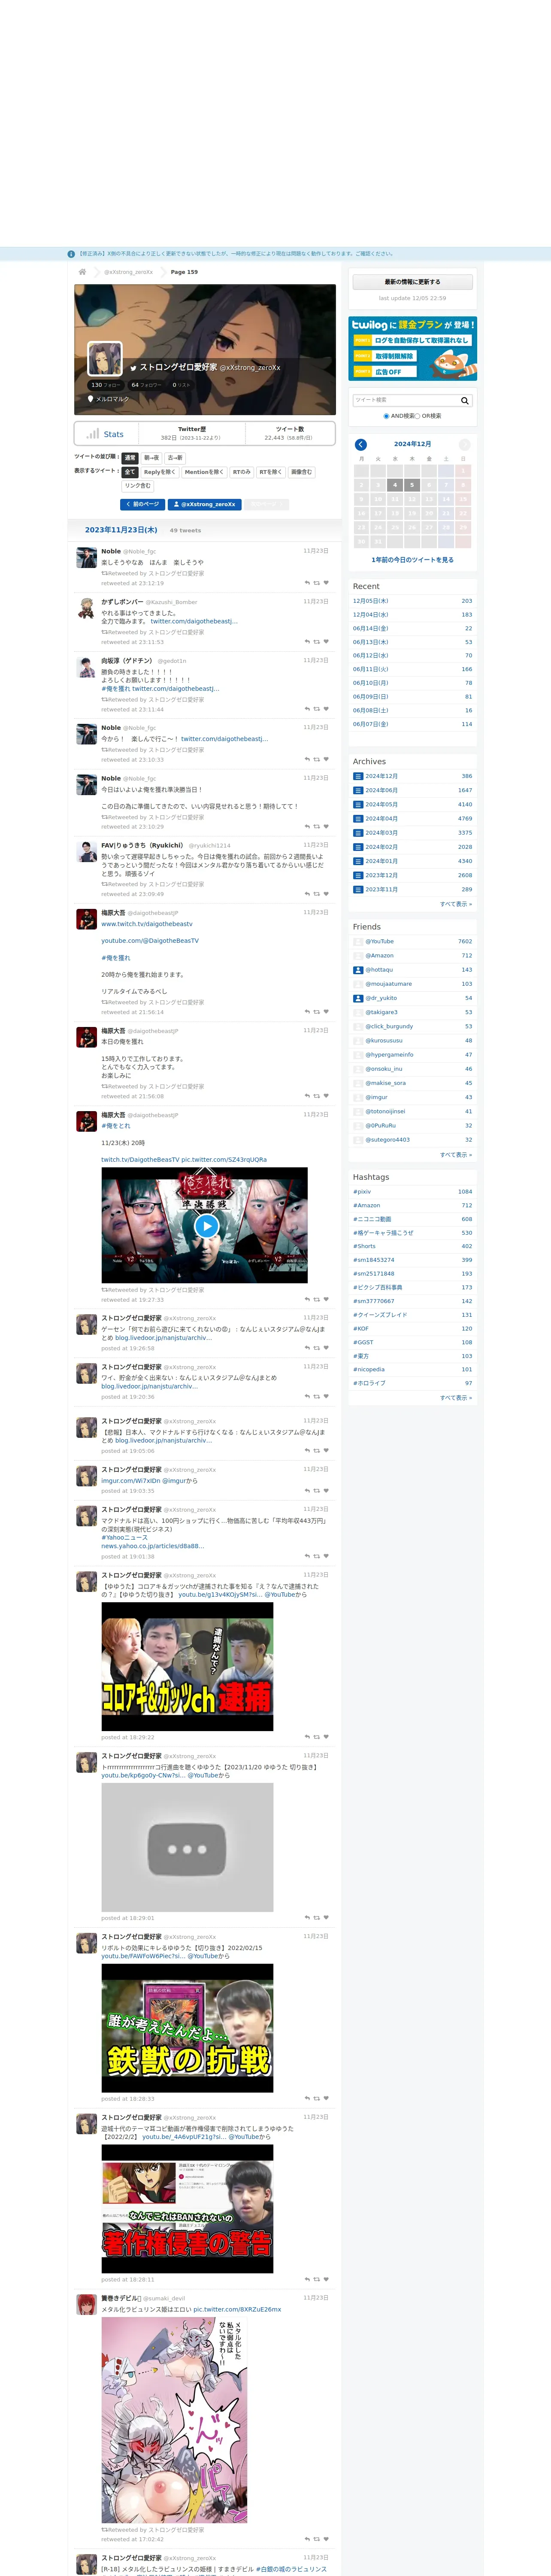The width and height of the screenshot is (551, 2576).
Task: Go to previous month in the calendar
Action: 361,444
